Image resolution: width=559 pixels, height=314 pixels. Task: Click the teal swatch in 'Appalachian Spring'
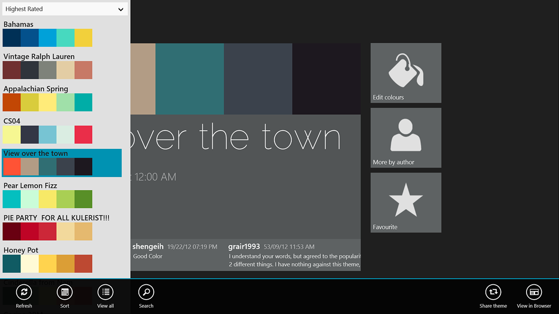pos(83,102)
